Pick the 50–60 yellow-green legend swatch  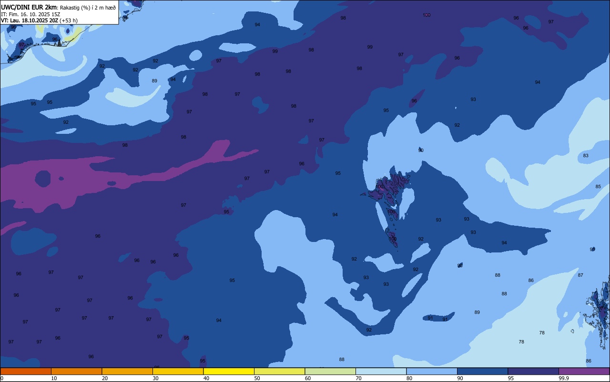[x=279, y=371]
